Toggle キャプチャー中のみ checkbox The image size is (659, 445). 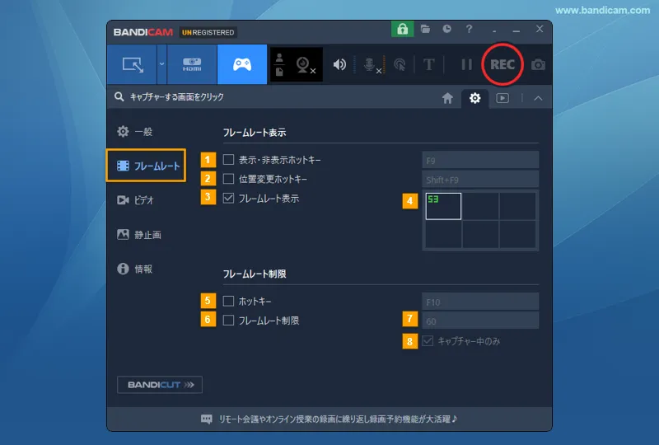(x=428, y=340)
